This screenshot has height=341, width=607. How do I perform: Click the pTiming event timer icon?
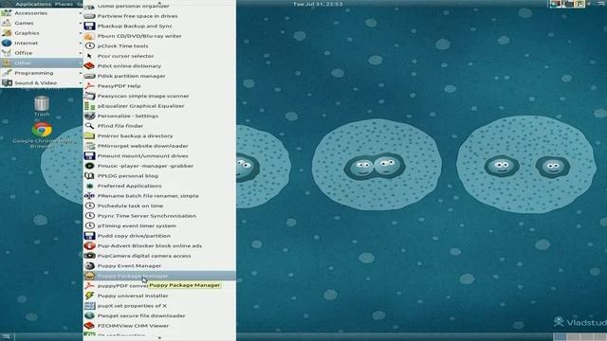pyautogui.click(x=89, y=225)
